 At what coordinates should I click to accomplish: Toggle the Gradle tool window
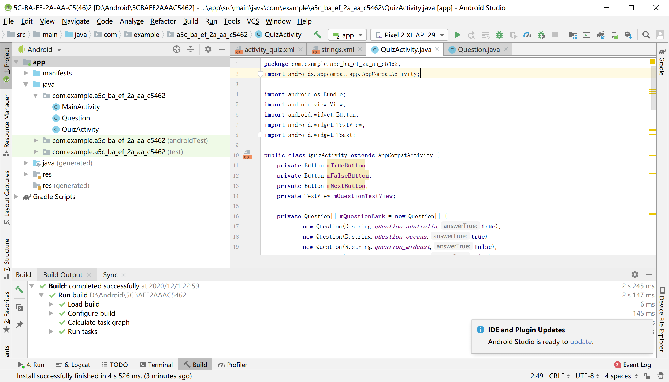(x=662, y=62)
